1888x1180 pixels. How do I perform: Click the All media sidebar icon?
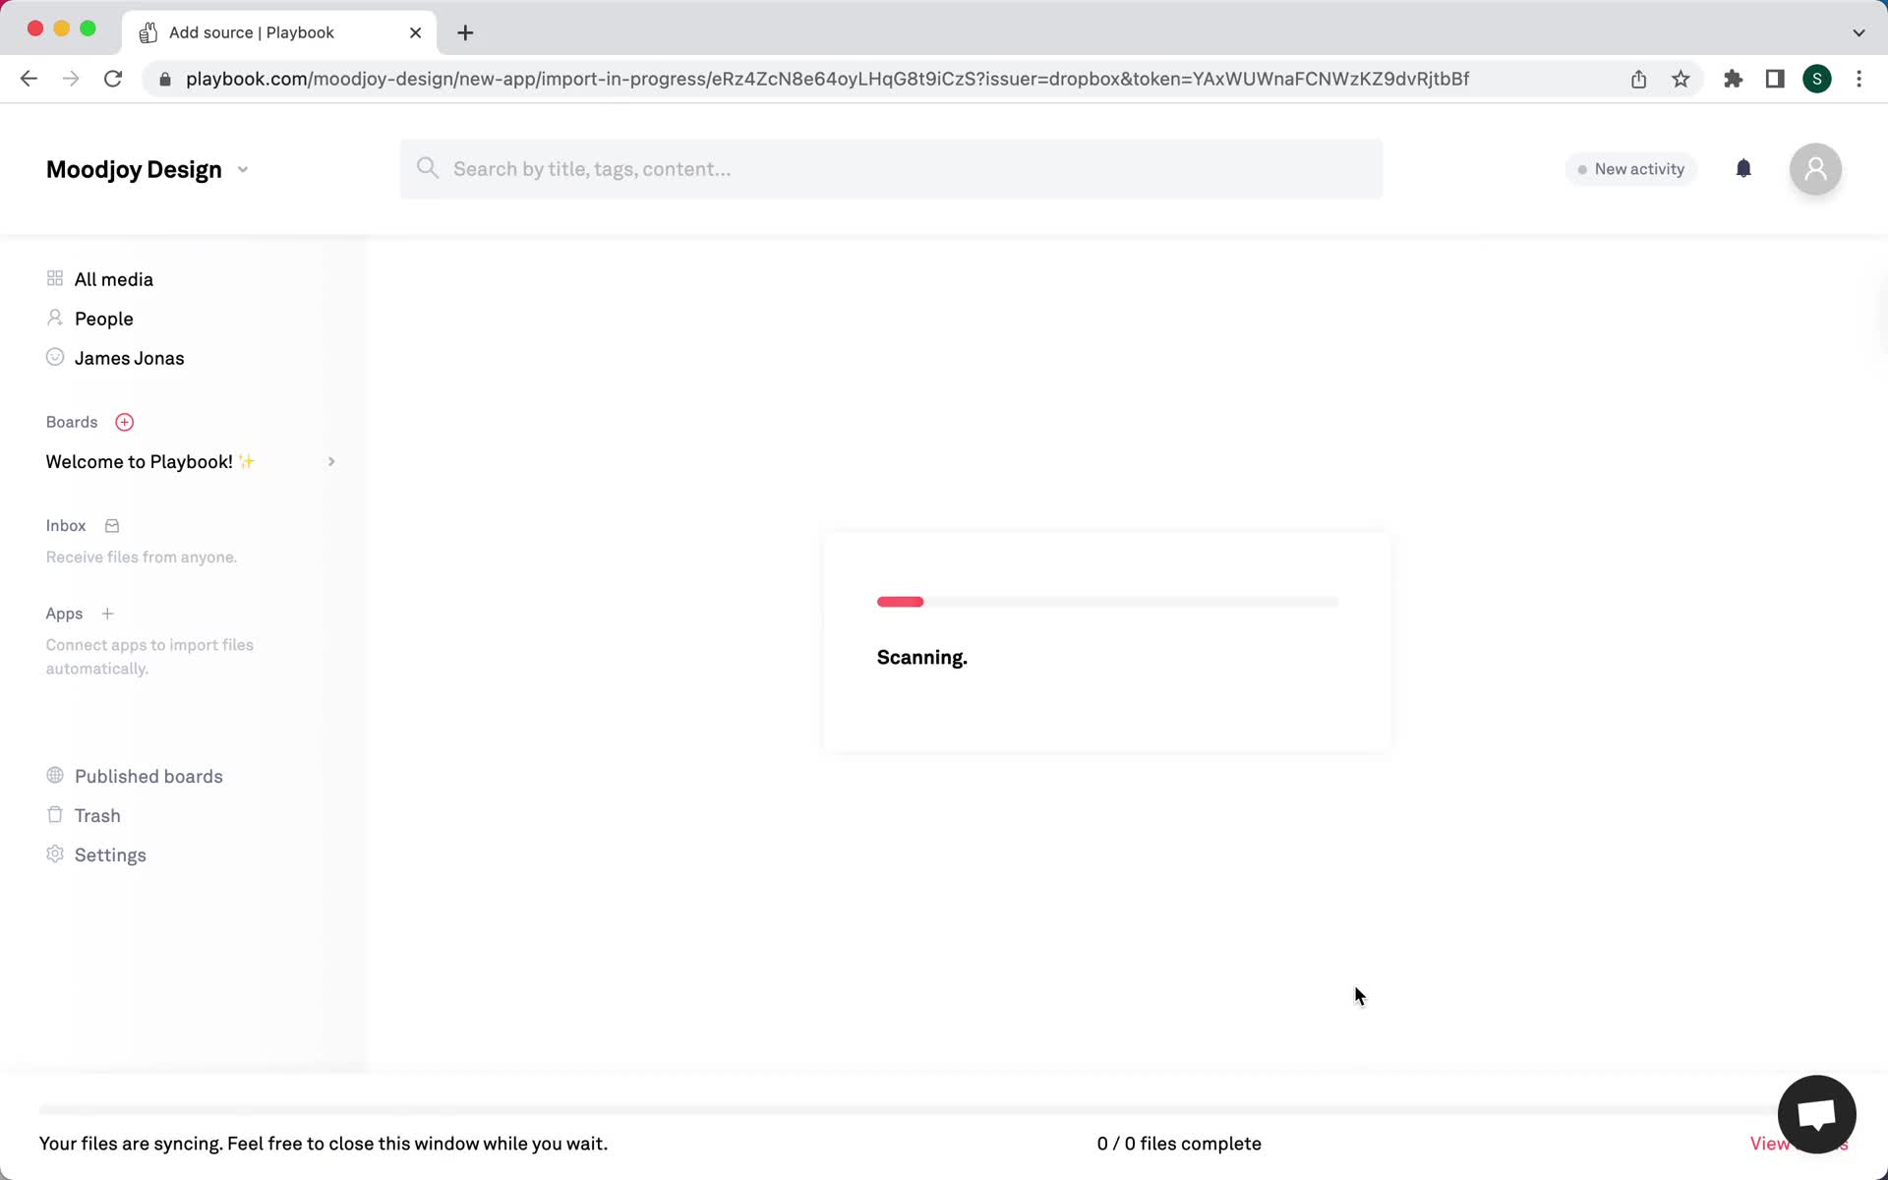point(54,277)
